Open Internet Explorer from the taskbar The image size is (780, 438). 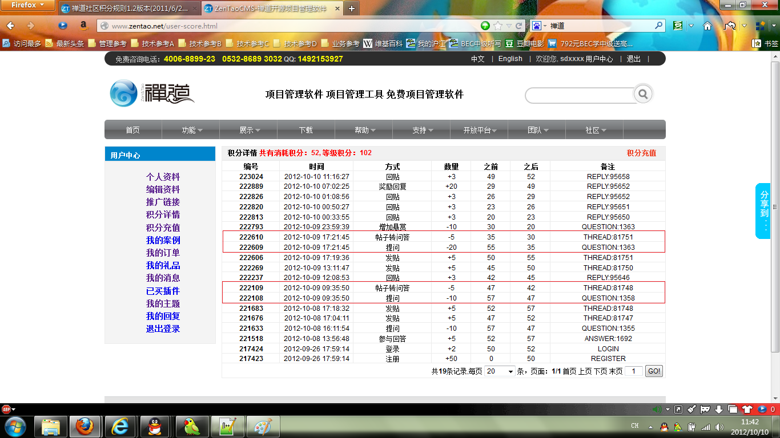[x=119, y=426]
